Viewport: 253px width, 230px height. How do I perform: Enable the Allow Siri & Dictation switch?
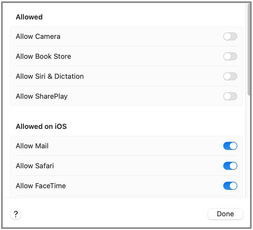230,76
